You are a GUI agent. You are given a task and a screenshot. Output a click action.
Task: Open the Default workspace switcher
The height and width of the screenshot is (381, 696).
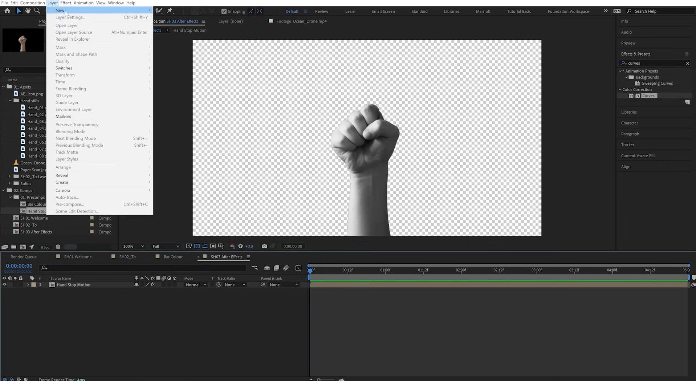click(292, 11)
